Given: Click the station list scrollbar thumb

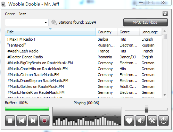Looking at the screenshot, I should (x=165, y=37).
